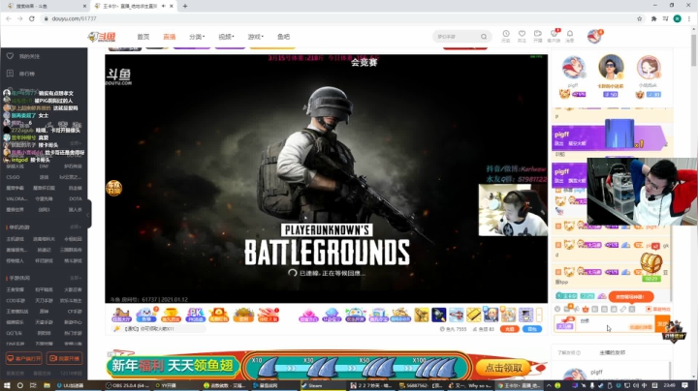
Task: Open the red plane activity icon
Action: coord(269,315)
